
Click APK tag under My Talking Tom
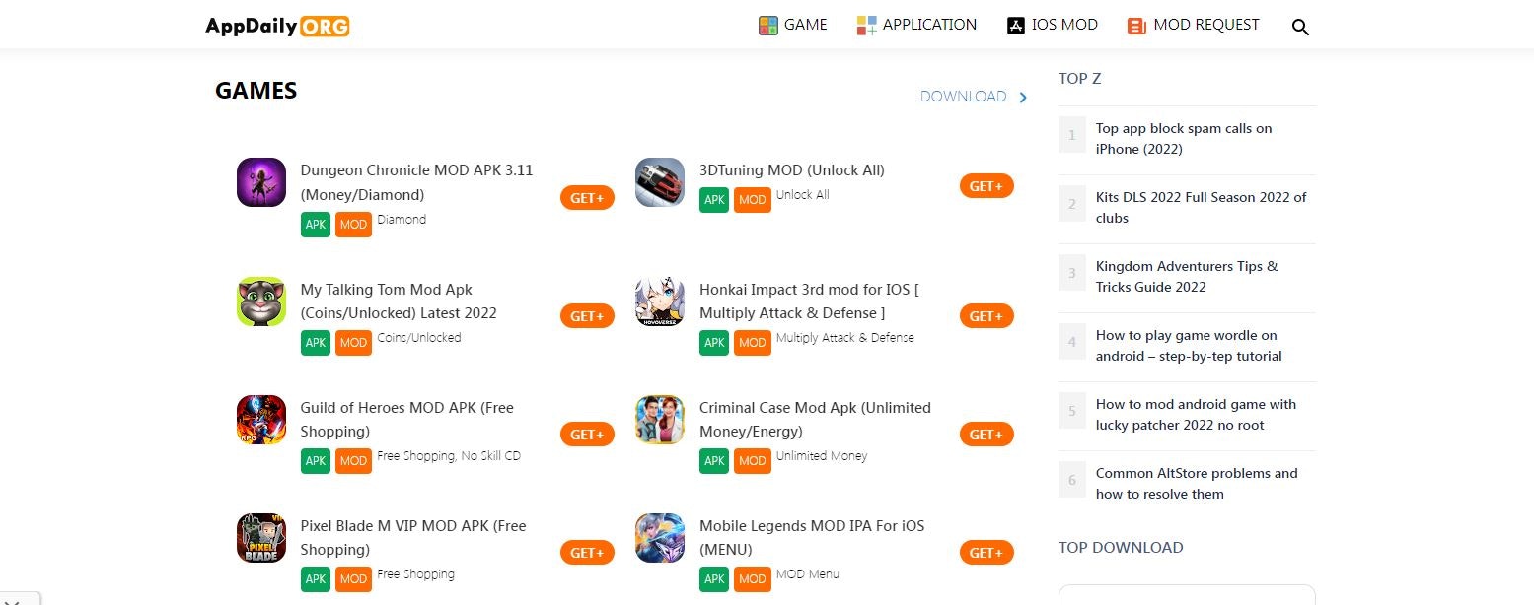[x=316, y=343]
